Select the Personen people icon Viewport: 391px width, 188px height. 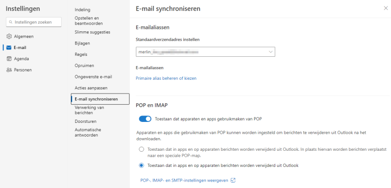click(9, 70)
